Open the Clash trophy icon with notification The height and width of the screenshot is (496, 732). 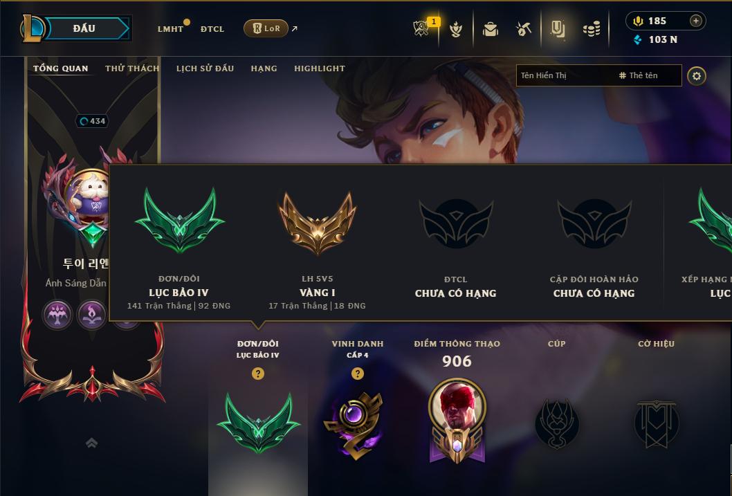(x=421, y=28)
